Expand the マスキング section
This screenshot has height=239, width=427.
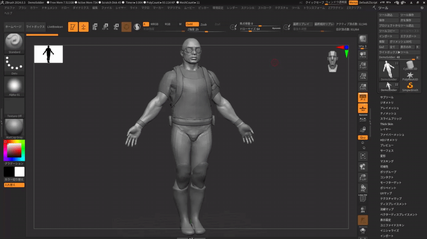[x=387, y=161]
